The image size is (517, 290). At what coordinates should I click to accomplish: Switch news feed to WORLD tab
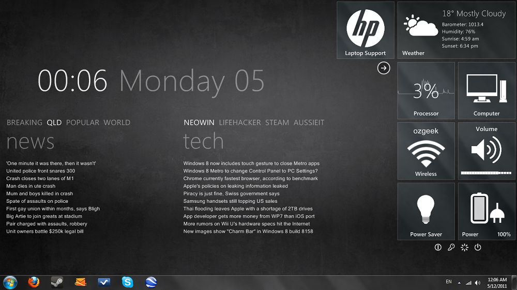coord(117,122)
